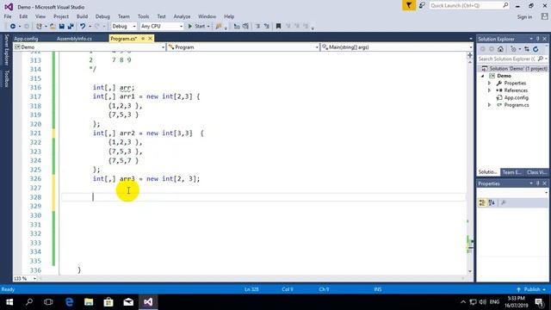
Task: Expand the Program.cs node in Solution Explorer
Action: point(489,105)
